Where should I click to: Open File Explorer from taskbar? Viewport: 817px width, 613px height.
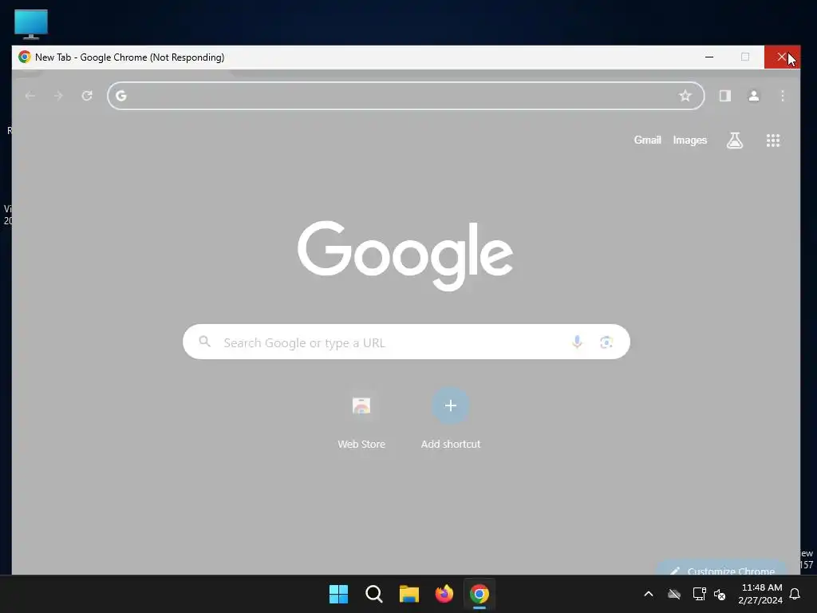[x=409, y=594]
